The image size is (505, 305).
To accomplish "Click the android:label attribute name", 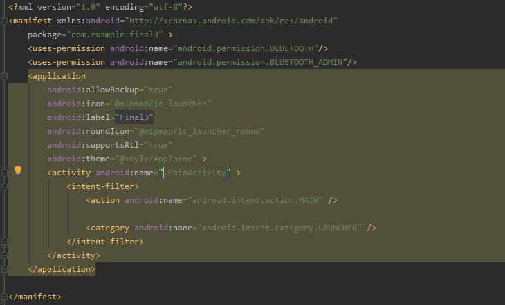I will (79, 117).
